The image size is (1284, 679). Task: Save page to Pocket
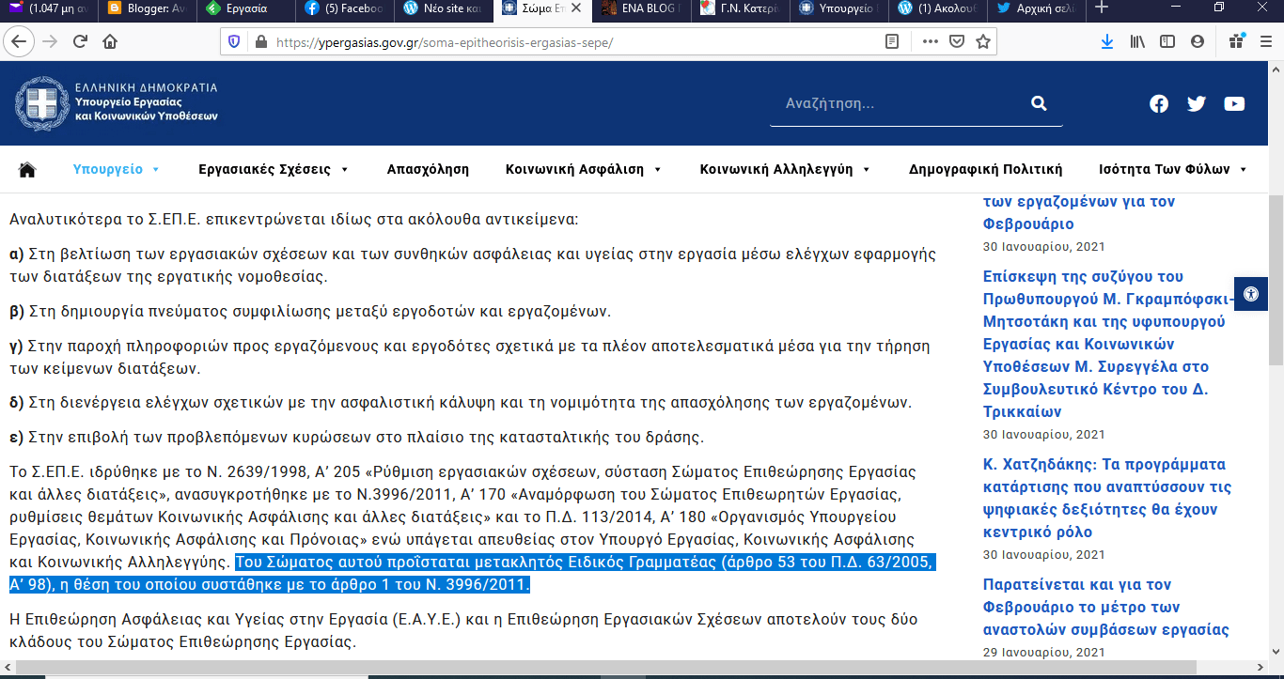point(956,42)
